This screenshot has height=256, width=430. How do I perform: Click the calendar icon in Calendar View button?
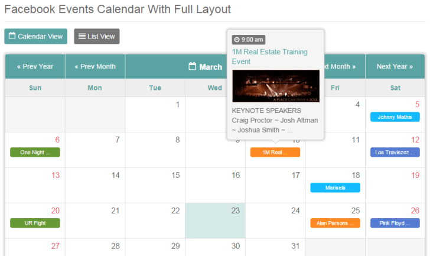pyautogui.click(x=12, y=35)
